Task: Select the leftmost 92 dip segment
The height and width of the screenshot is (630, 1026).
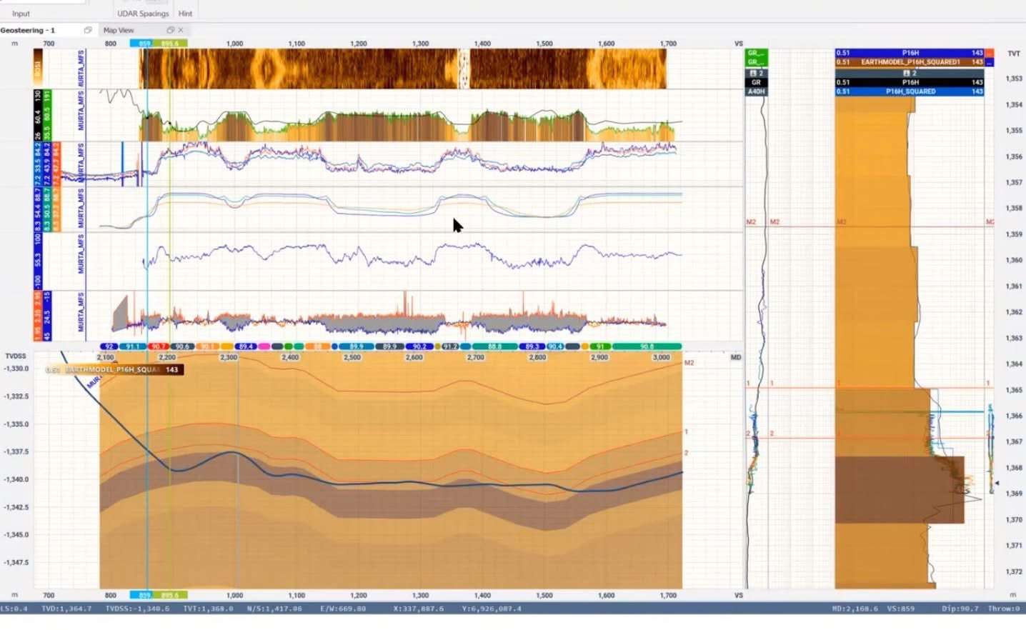Action: click(x=108, y=346)
